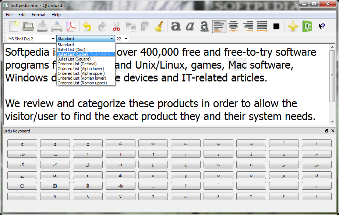Viewport: 339px width, 215px height.
Task: Insert the Urdu digit ۹ key
Action: pos(55,197)
